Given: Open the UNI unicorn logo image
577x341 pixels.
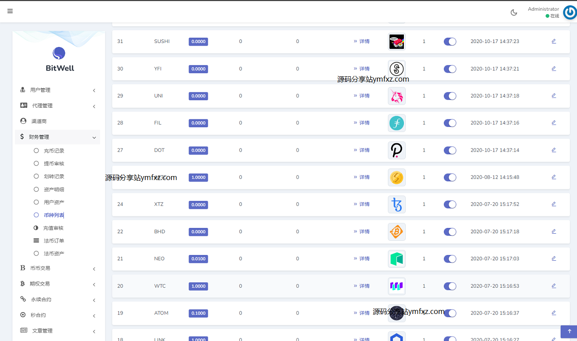Looking at the screenshot, I should (x=396, y=96).
